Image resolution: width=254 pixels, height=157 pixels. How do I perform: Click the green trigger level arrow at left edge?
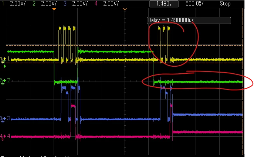click(x=5, y=66)
